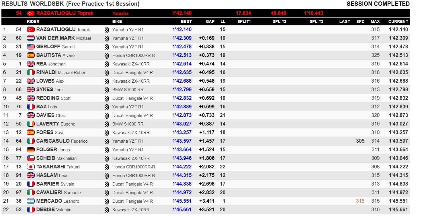
Task: Click the MAX column header
Action: point(375,21)
